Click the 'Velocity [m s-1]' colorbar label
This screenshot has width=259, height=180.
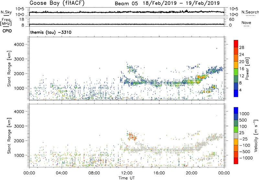[256, 135]
